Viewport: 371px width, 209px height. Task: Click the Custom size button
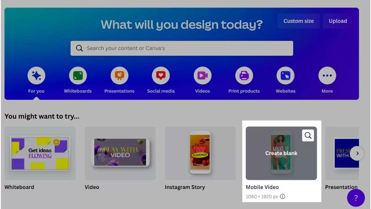(x=299, y=21)
